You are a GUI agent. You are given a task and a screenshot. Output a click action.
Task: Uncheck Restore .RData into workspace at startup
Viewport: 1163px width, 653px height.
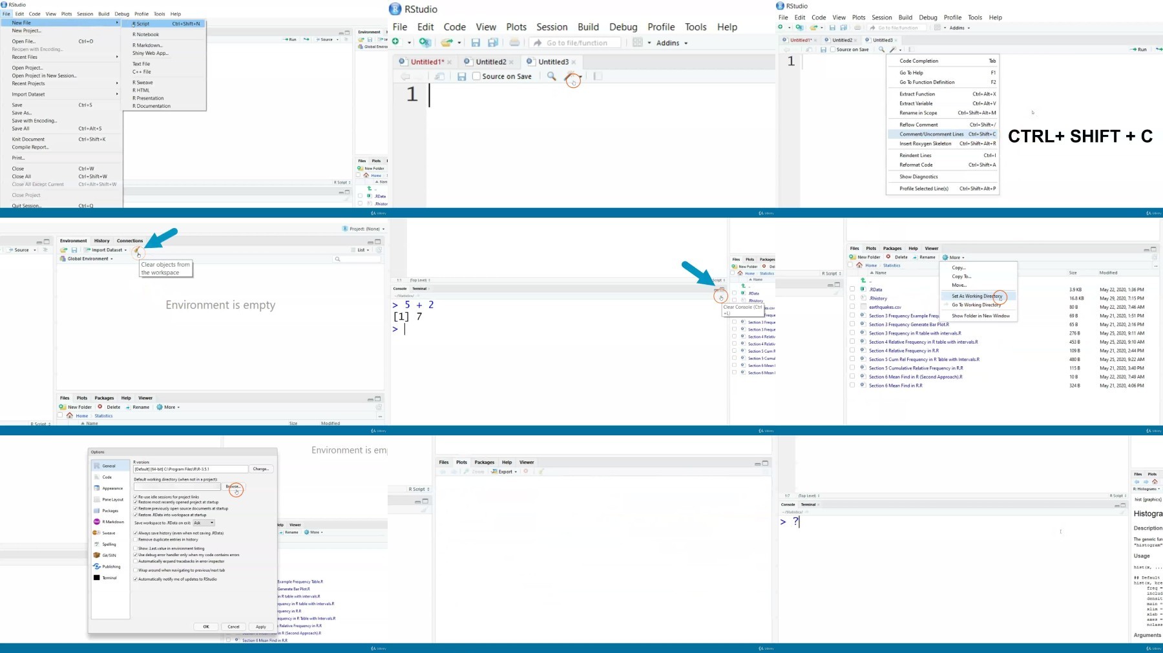135,515
